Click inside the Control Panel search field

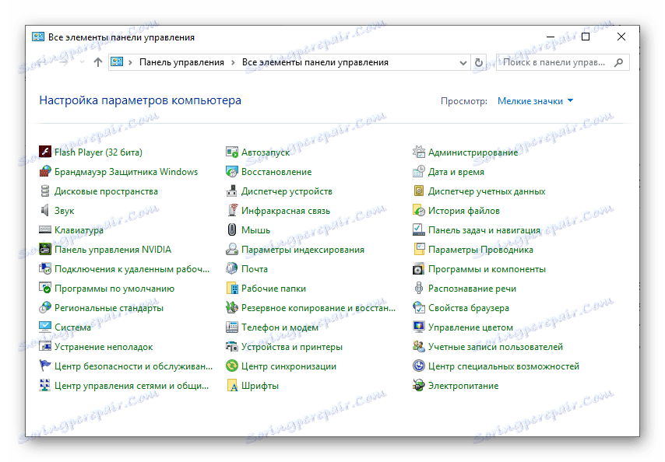pyautogui.click(x=557, y=62)
